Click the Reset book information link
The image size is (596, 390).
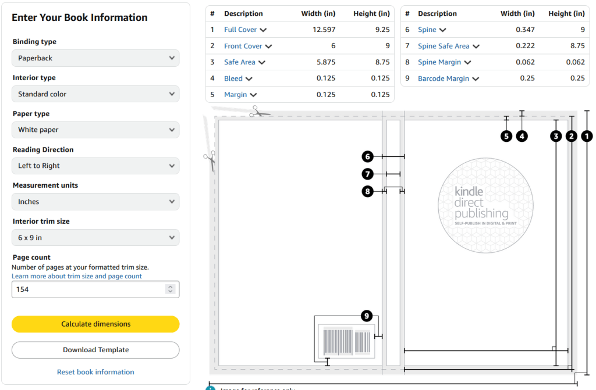tap(95, 372)
